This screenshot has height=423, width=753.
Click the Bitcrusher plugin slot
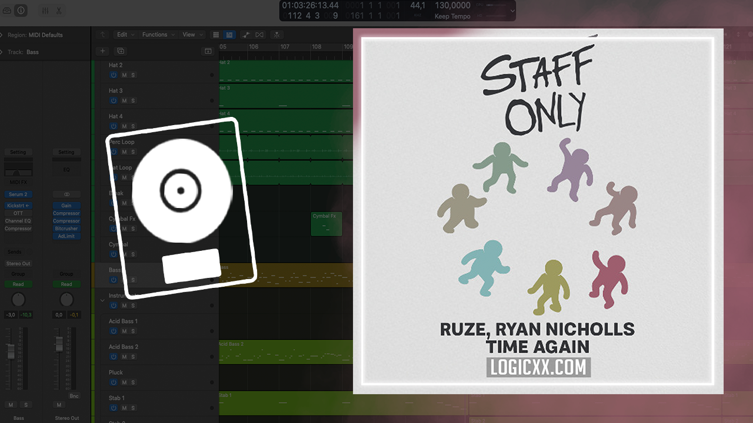pyautogui.click(x=66, y=229)
